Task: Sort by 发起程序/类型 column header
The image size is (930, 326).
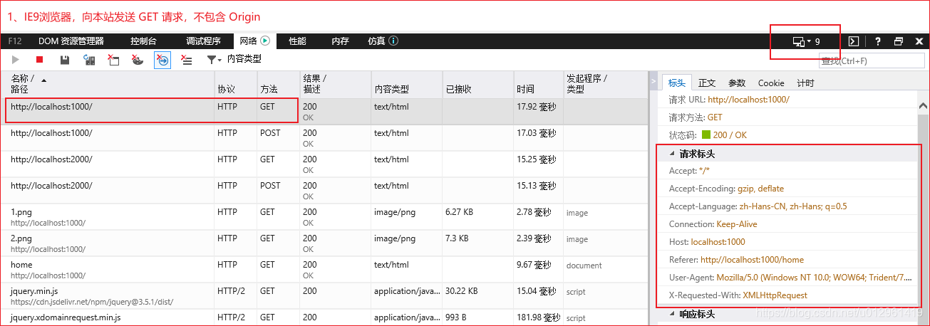Action: (605, 84)
